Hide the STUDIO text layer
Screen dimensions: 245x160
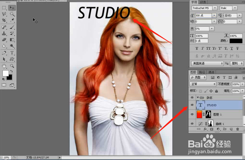[192, 105]
